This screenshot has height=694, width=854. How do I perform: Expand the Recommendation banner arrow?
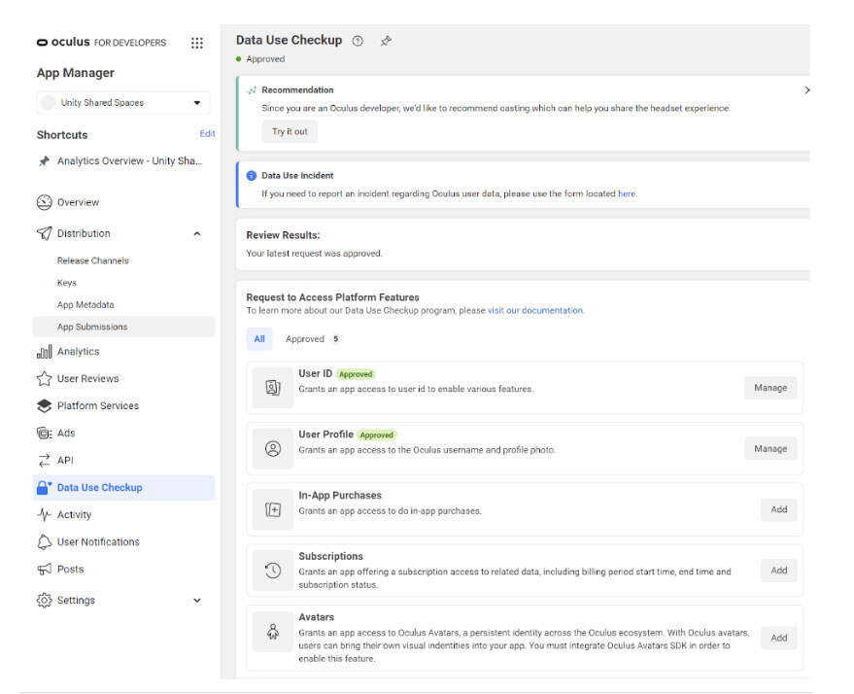click(x=806, y=90)
